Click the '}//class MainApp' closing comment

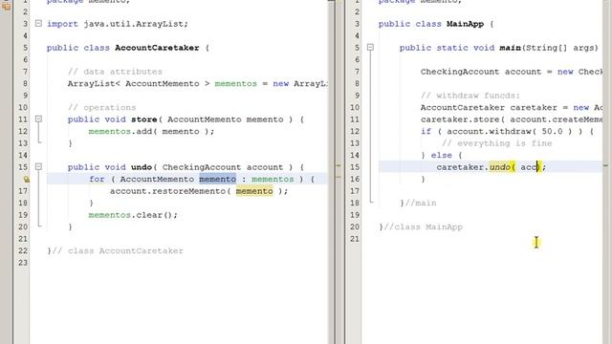(421, 226)
